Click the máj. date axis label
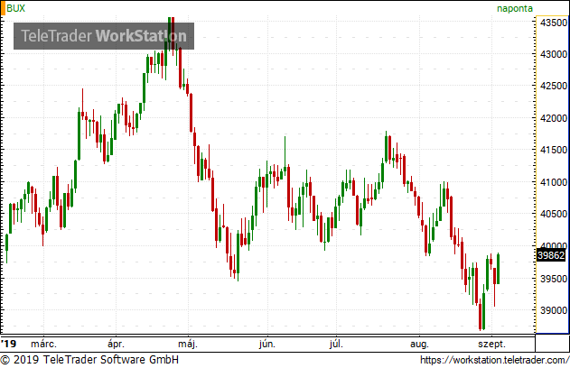Viewport: 570px width, 368px height. [188, 344]
